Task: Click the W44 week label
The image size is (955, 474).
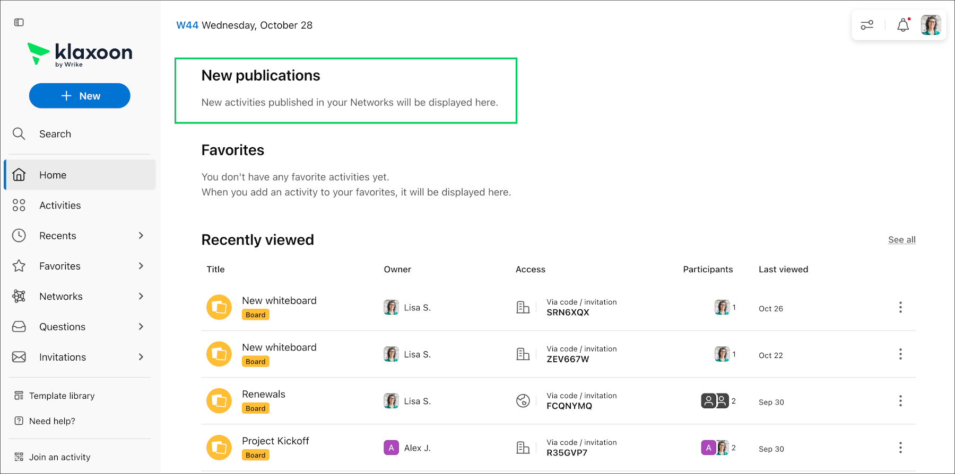Action: (x=187, y=25)
